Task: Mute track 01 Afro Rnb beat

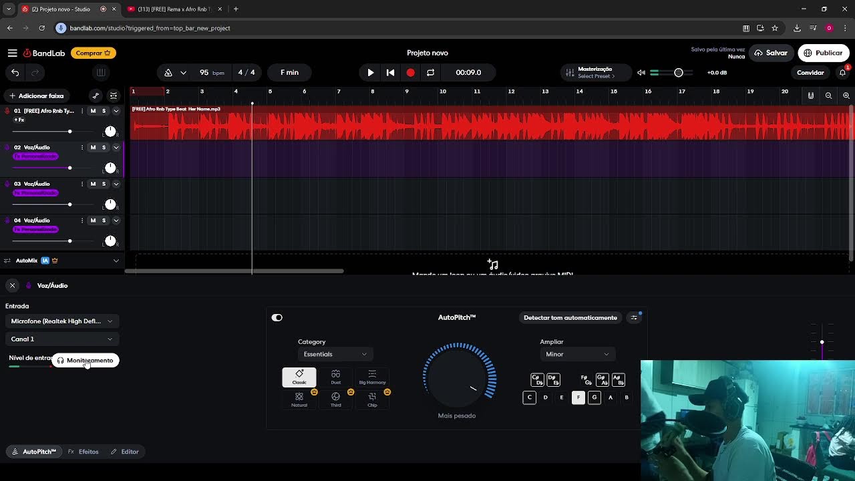Action: click(93, 111)
